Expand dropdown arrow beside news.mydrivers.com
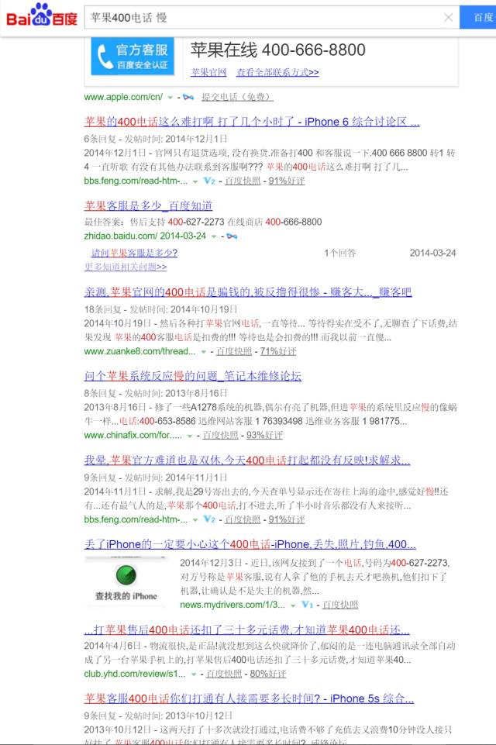Image resolution: width=496 pixels, height=745 pixels. coord(293,605)
